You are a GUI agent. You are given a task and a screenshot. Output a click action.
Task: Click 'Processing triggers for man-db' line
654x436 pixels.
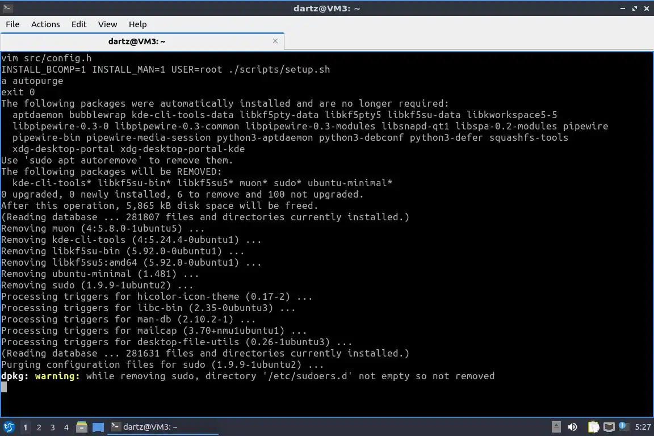point(128,319)
